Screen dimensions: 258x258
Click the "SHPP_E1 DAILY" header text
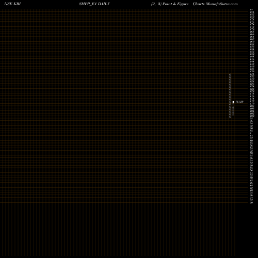click(x=94, y=4)
